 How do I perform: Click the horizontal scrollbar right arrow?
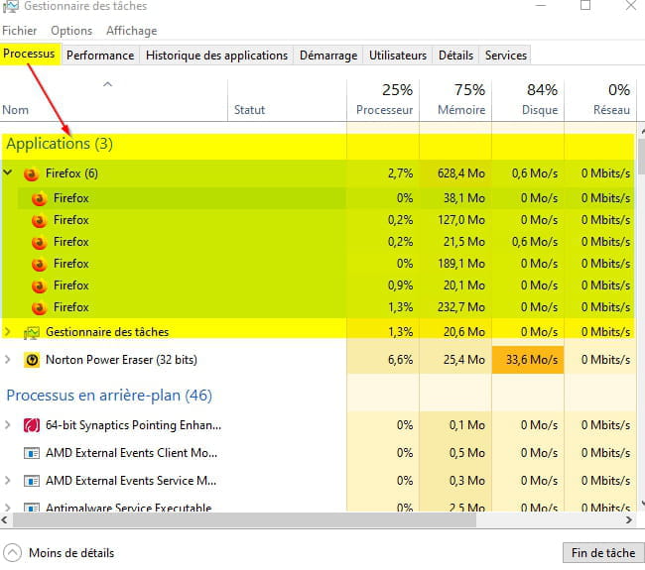tap(628, 520)
